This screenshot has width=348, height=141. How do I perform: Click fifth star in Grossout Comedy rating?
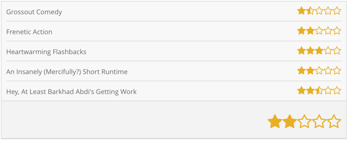click(337, 11)
